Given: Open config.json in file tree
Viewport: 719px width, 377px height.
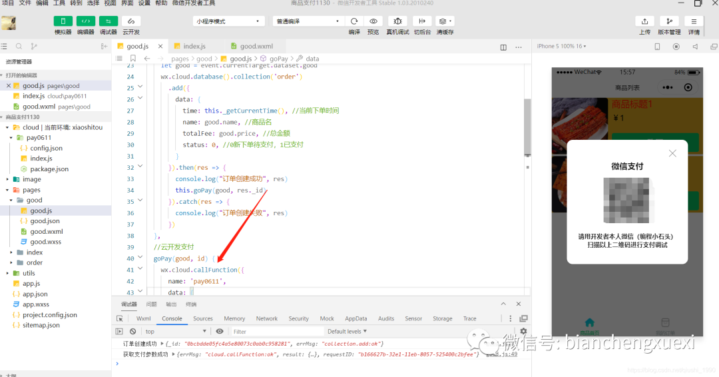Looking at the screenshot, I should click(x=47, y=148).
